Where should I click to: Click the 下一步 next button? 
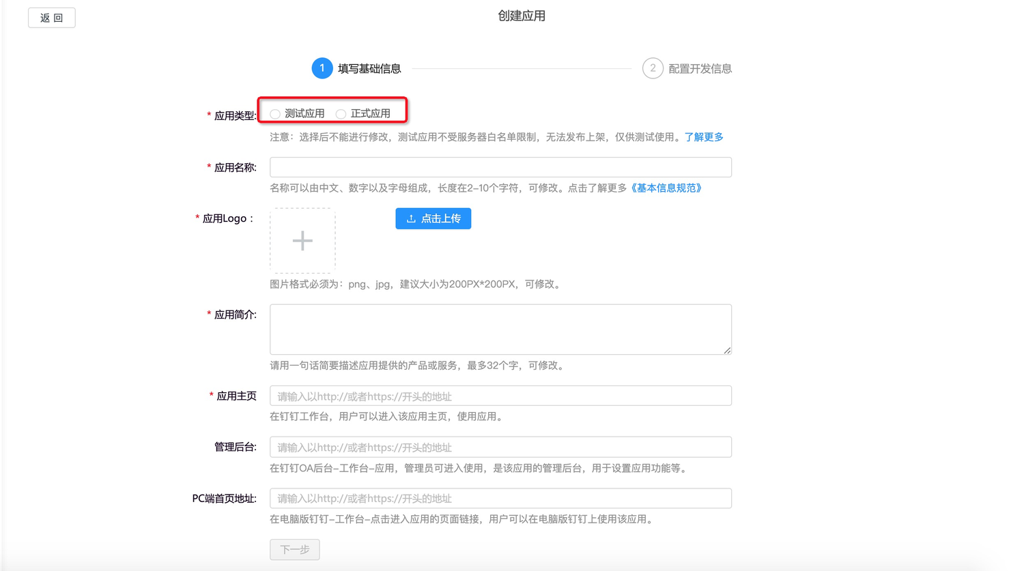295,549
